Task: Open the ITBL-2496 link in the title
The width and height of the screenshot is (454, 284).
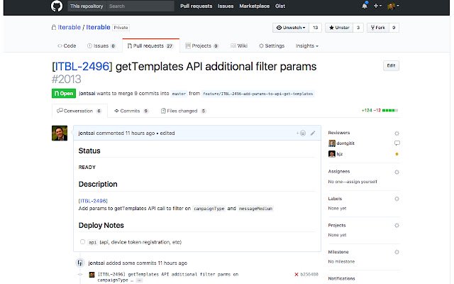Action: pyautogui.click(x=82, y=67)
